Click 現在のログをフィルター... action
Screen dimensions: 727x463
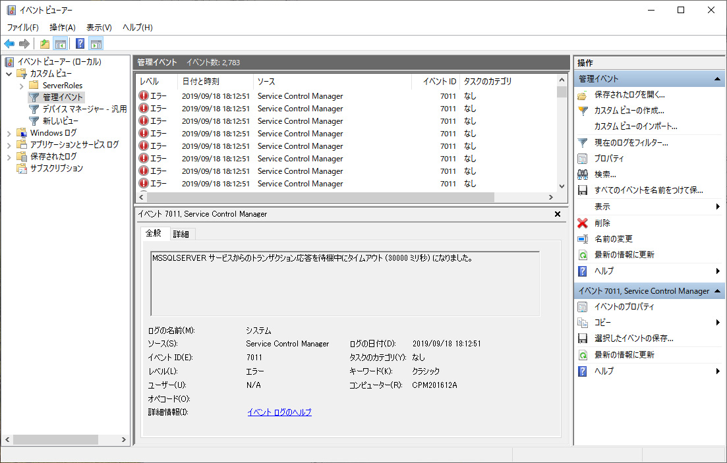click(631, 143)
